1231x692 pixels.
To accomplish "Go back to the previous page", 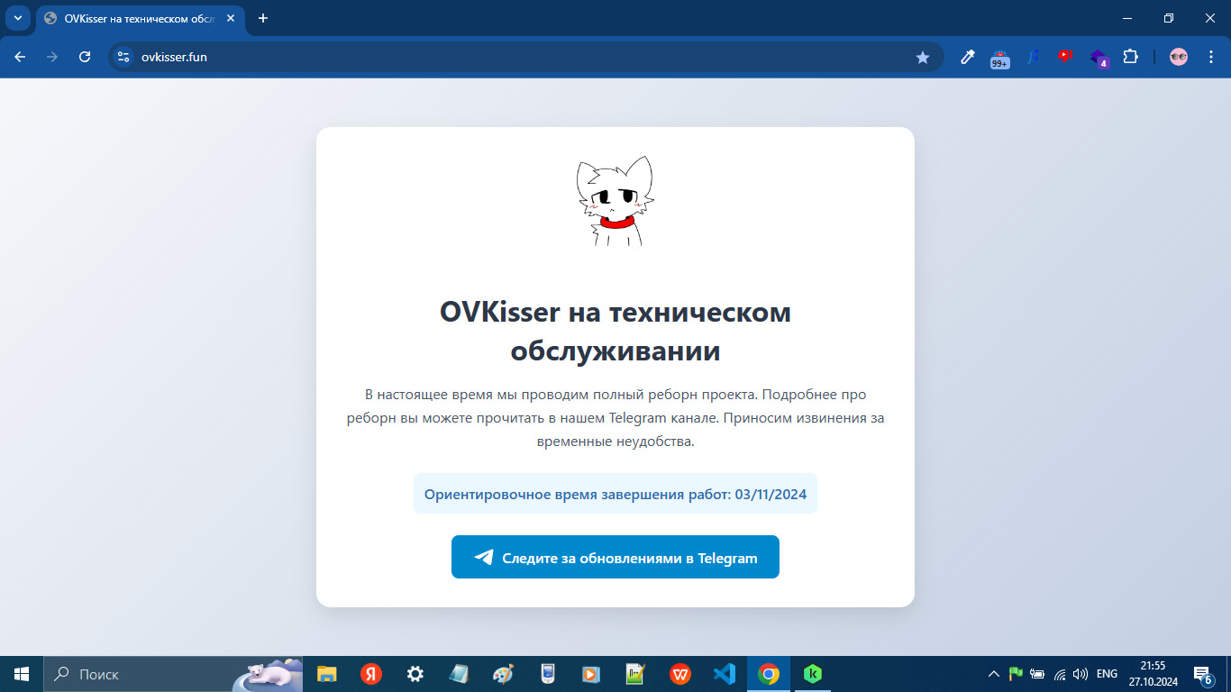I will 20,57.
